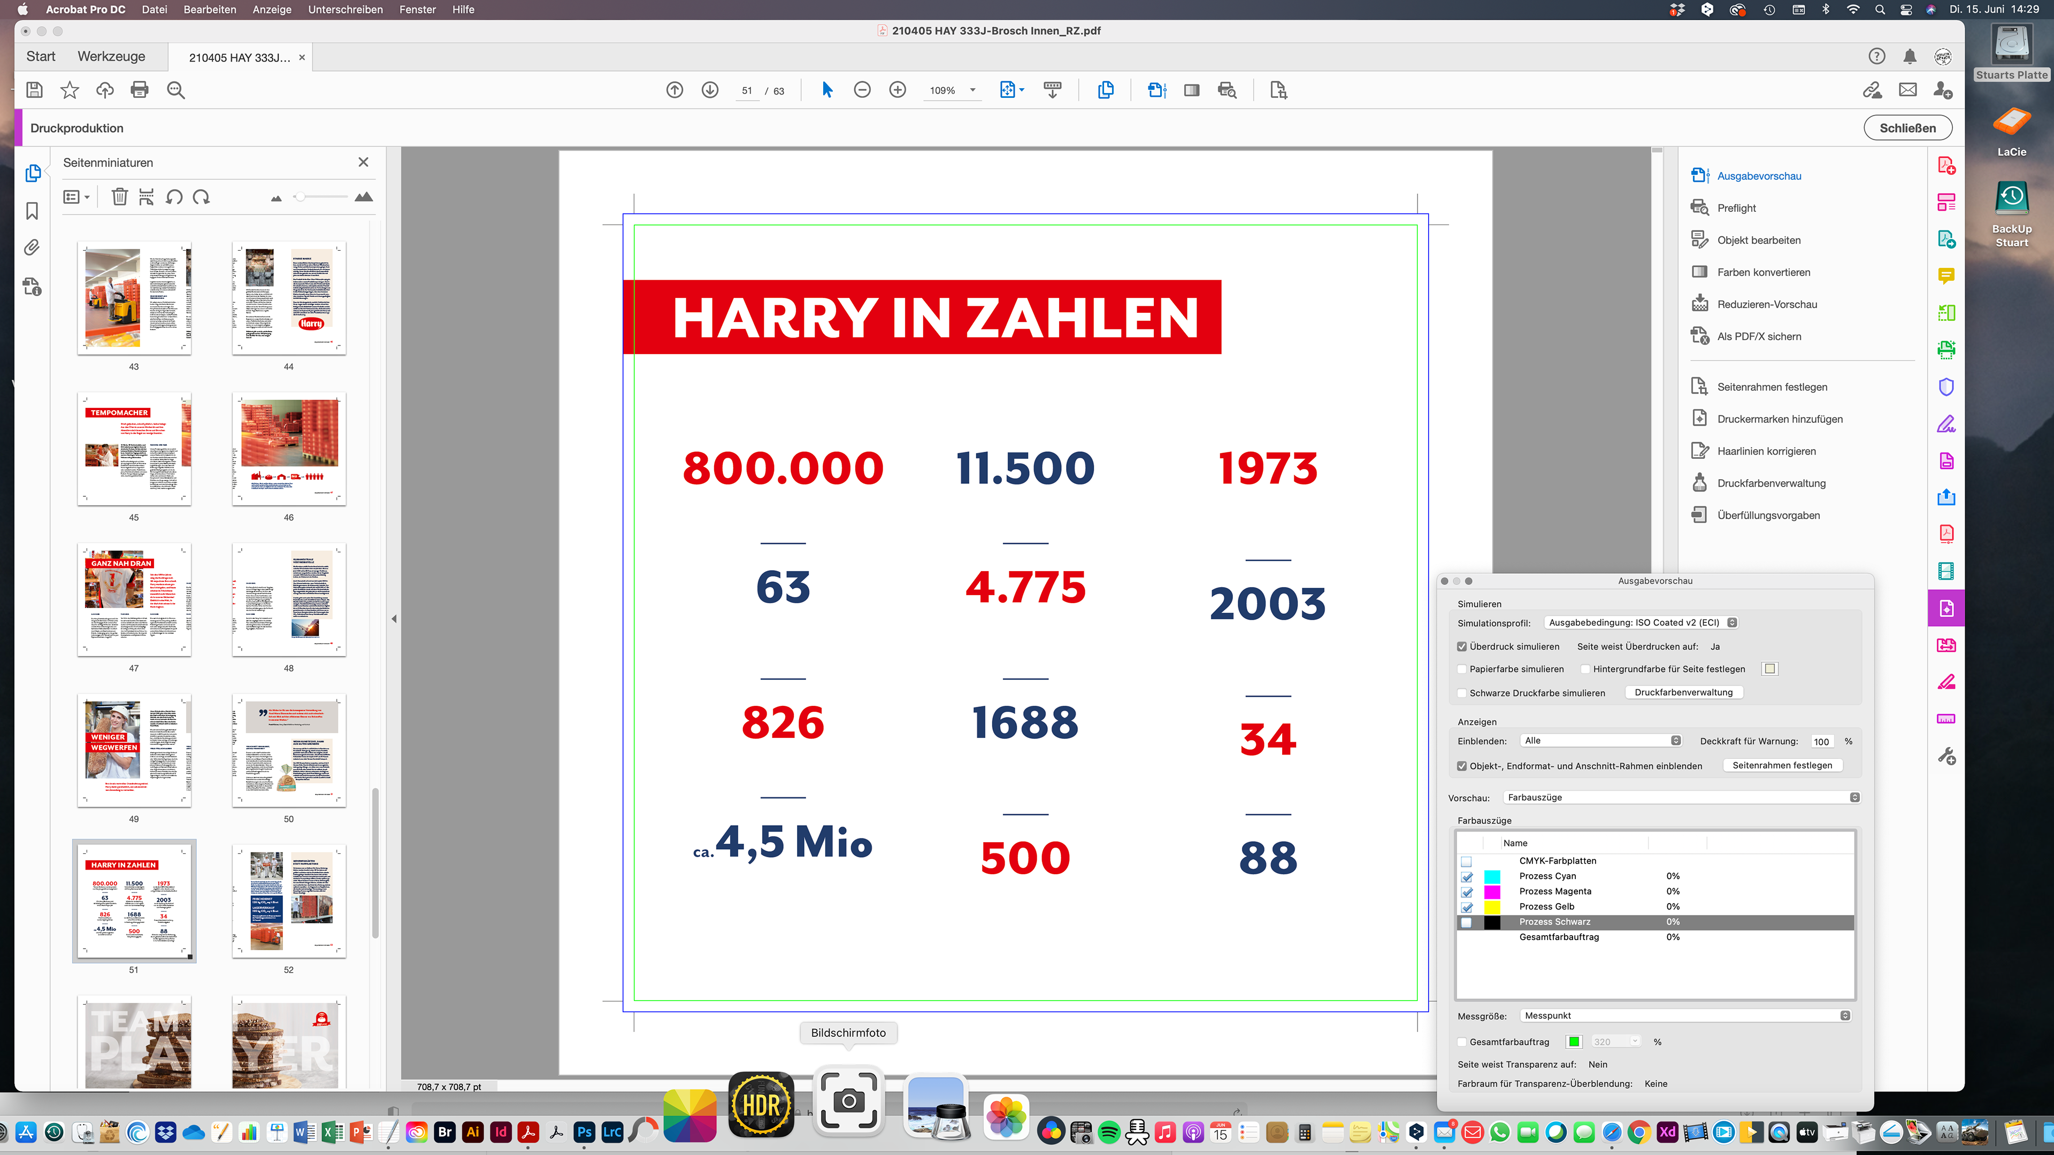Open the attachments paperclip panel

pyautogui.click(x=32, y=248)
